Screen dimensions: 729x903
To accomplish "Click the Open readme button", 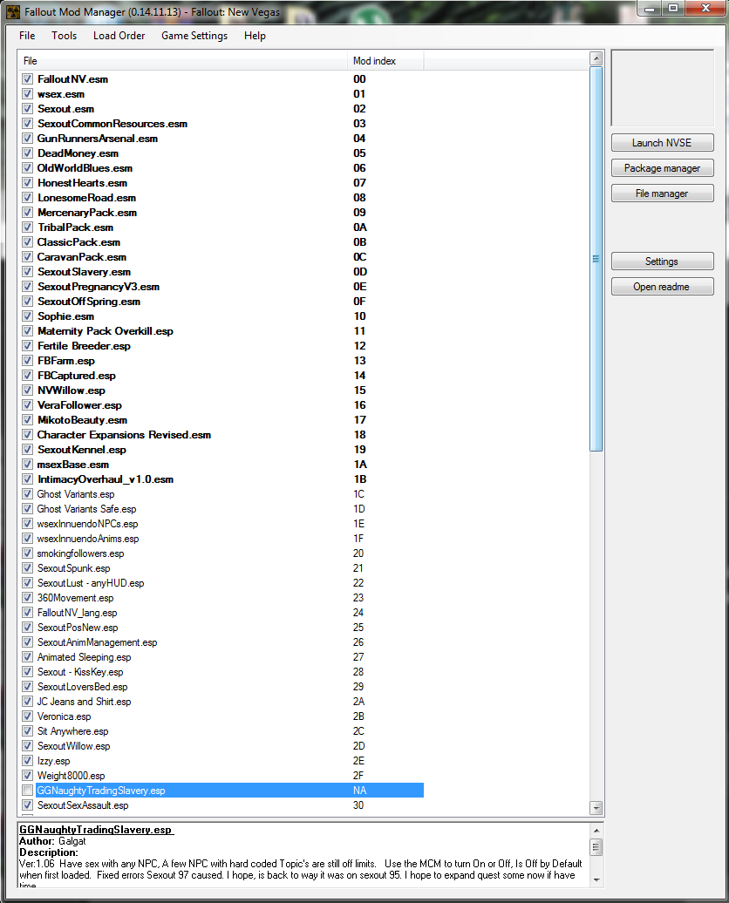I will click(662, 287).
